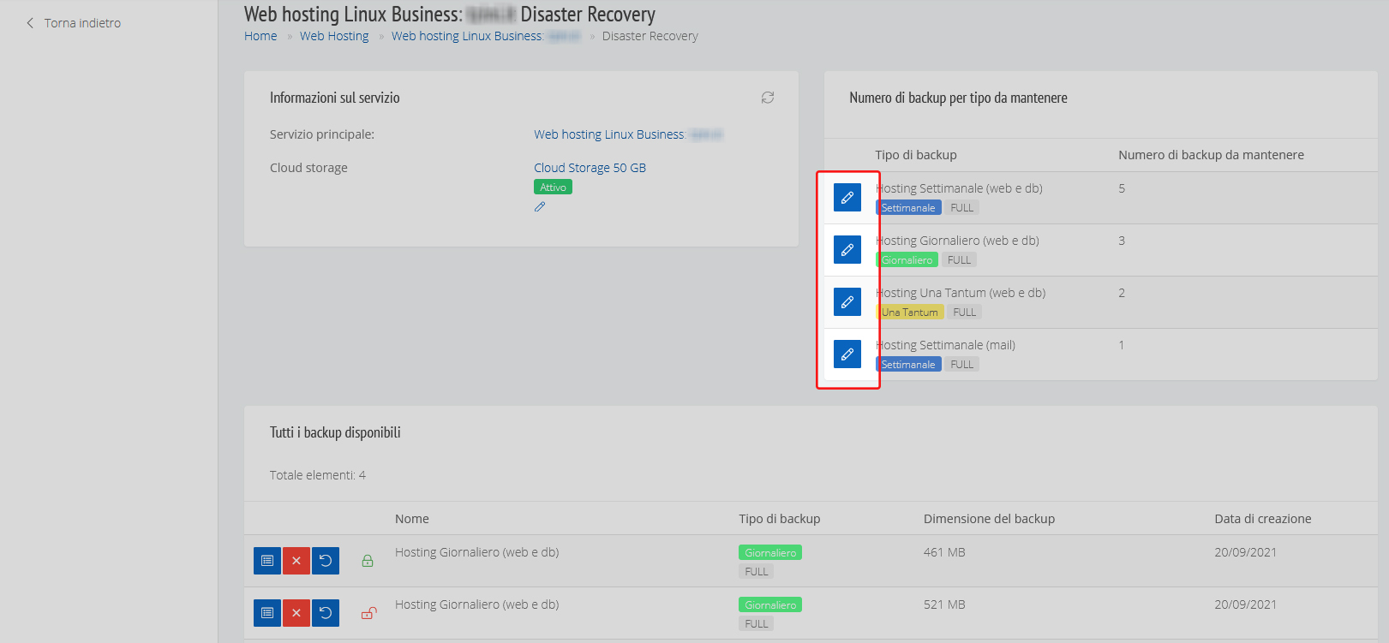Viewport: 1389px width, 643px height.
Task: Click the Disaster Recovery breadcrumb text
Action: click(650, 36)
